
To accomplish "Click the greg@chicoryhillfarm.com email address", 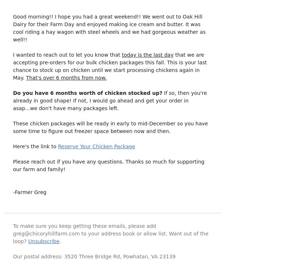I will [46, 234].
